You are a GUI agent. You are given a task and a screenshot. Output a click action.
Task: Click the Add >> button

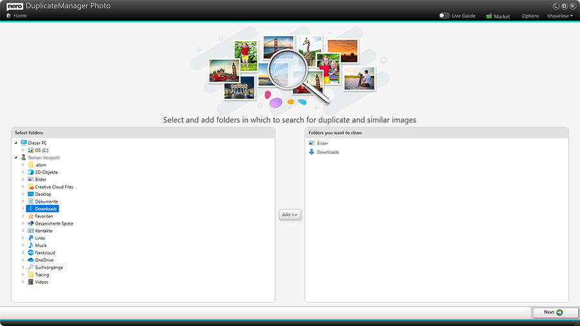pyautogui.click(x=289, y=215)
